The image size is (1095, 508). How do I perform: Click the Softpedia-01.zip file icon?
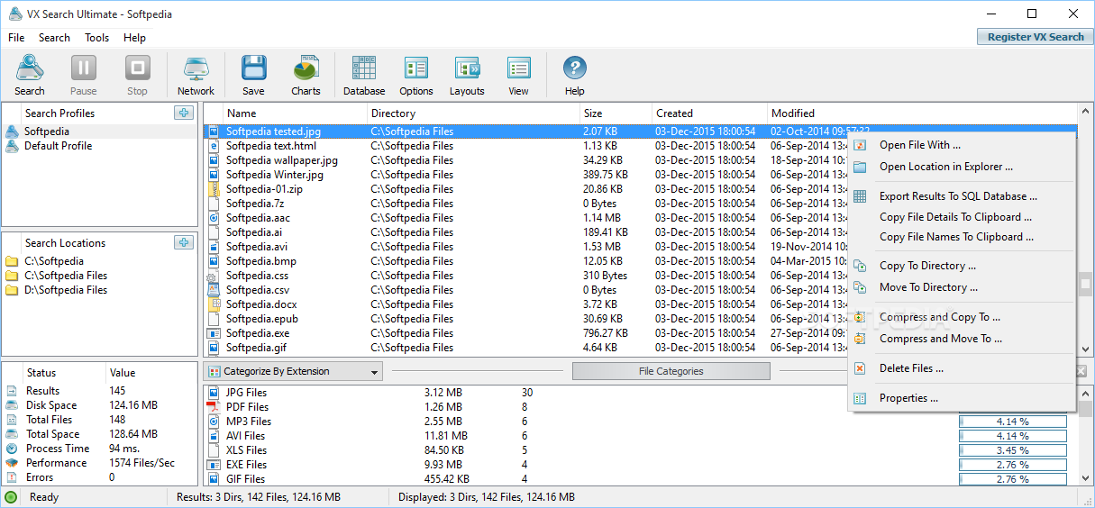(214, 189)
